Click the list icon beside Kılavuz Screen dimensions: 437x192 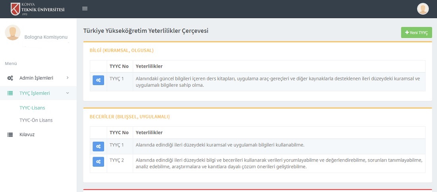[10, 135]
